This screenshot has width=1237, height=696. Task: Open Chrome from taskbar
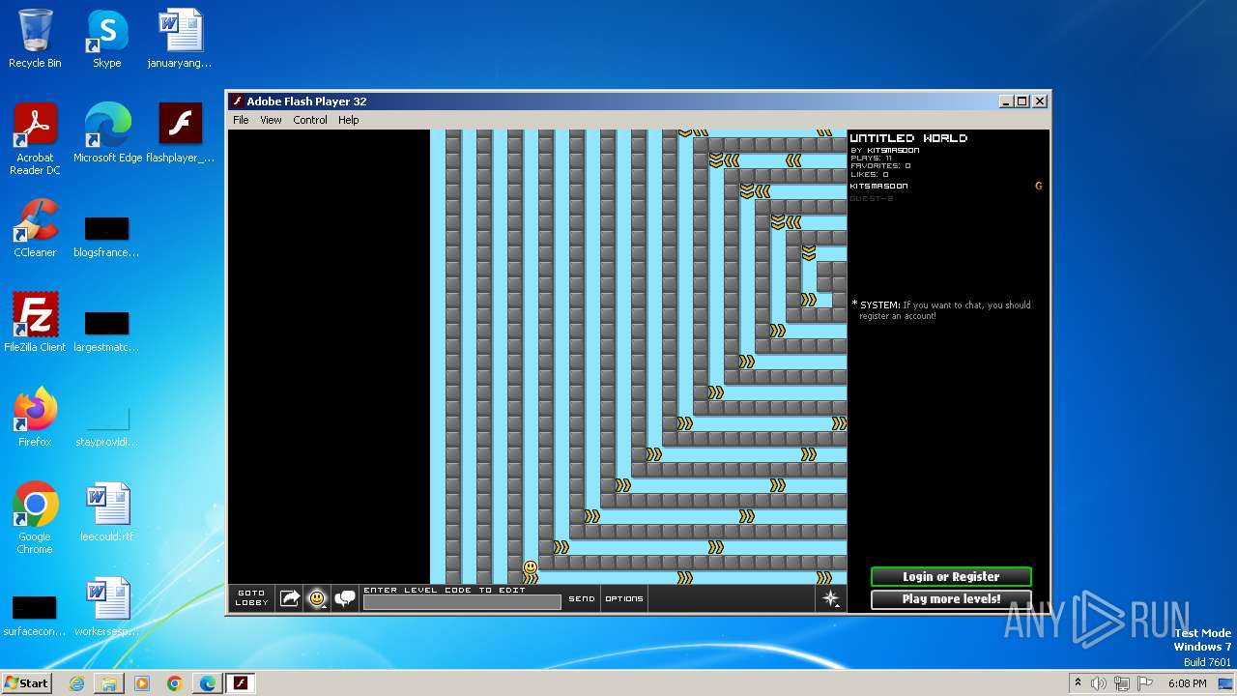175,683
